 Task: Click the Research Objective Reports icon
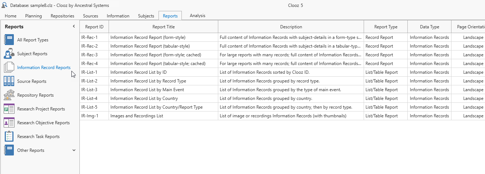(9, 123)
